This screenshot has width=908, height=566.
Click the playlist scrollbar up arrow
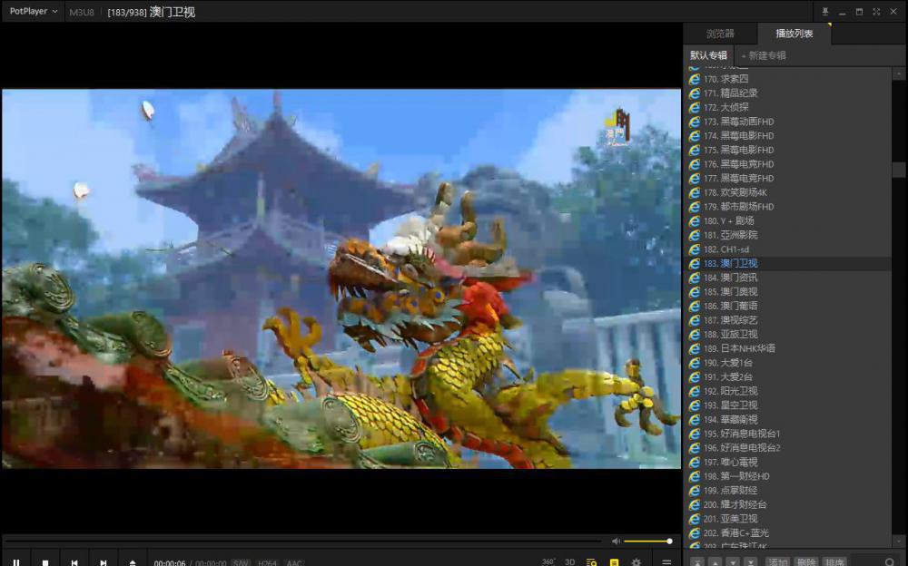tap(899, 73)
